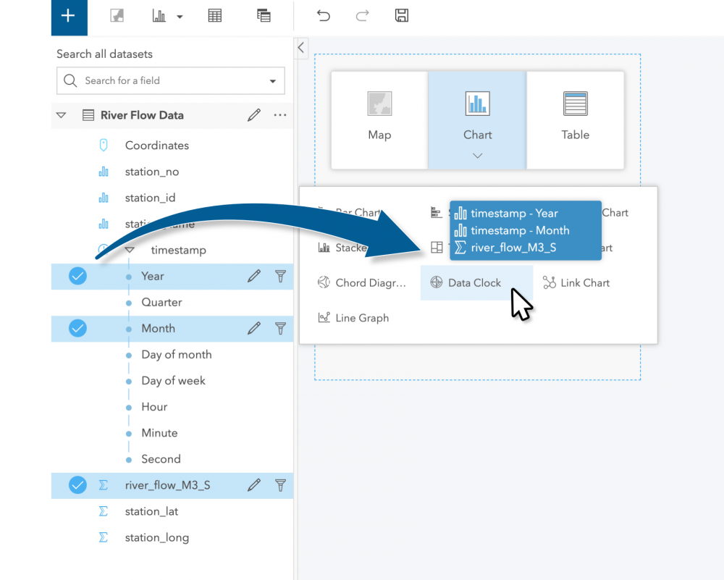
Task: Click the number icon beside station_no
Action: click(104, 172)
